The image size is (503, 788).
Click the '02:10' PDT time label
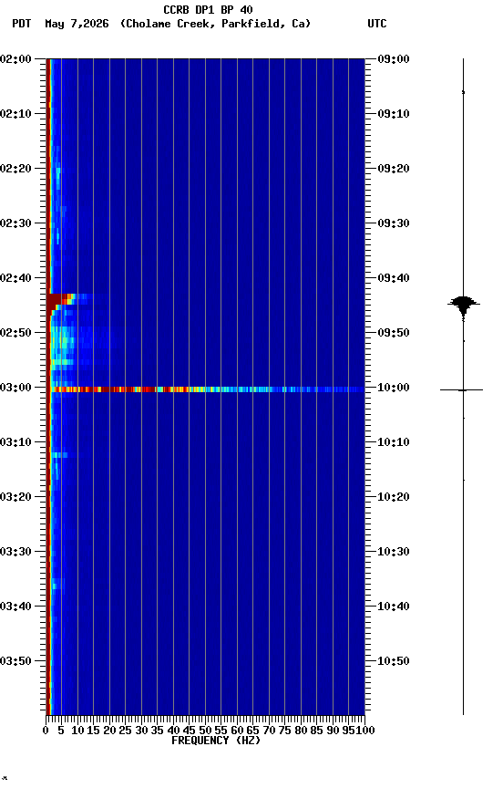[15, 114]
